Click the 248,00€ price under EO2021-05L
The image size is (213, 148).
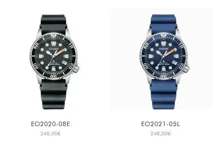click(x=160, y=134)
